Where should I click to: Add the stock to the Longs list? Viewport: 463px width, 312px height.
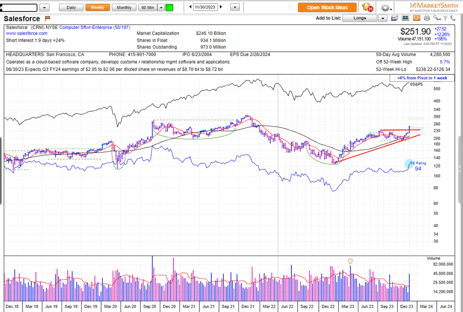[360, 18]
